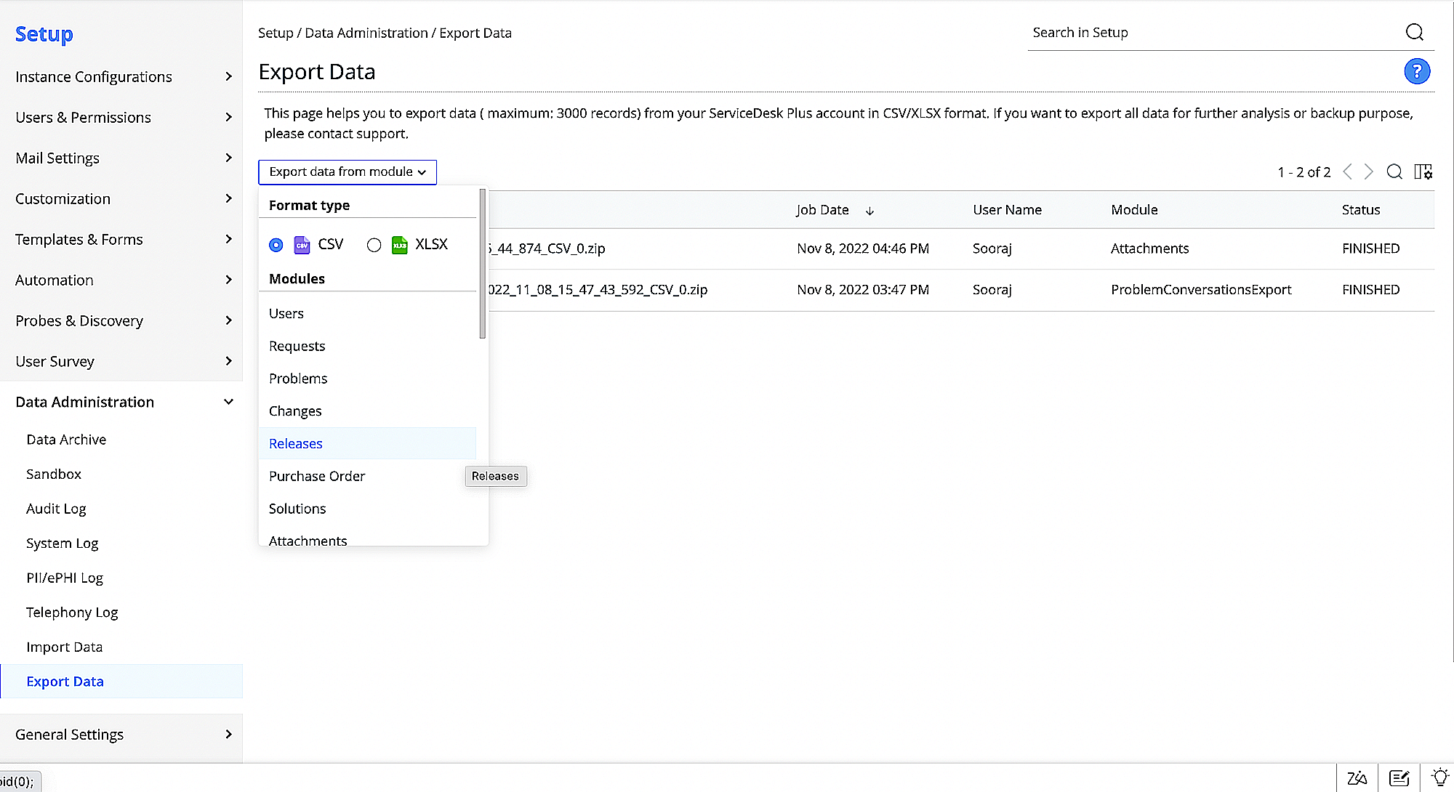Image resolution: width=1454 pixels, height=792 pixels.
Task: Choose Releases from Modules list
Action: pyautogui.click(x=296, y=443)
